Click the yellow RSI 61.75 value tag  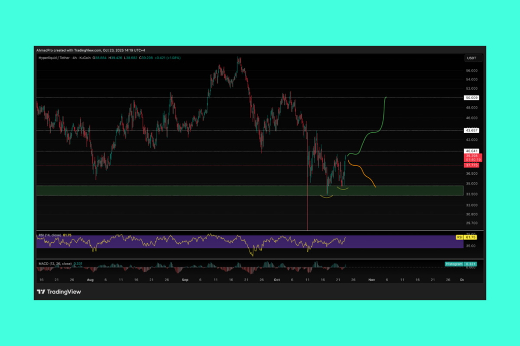(472, 237)
